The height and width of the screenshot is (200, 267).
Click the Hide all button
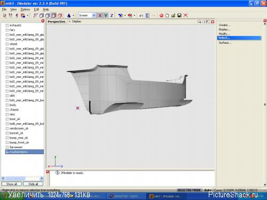click(33, 184)
